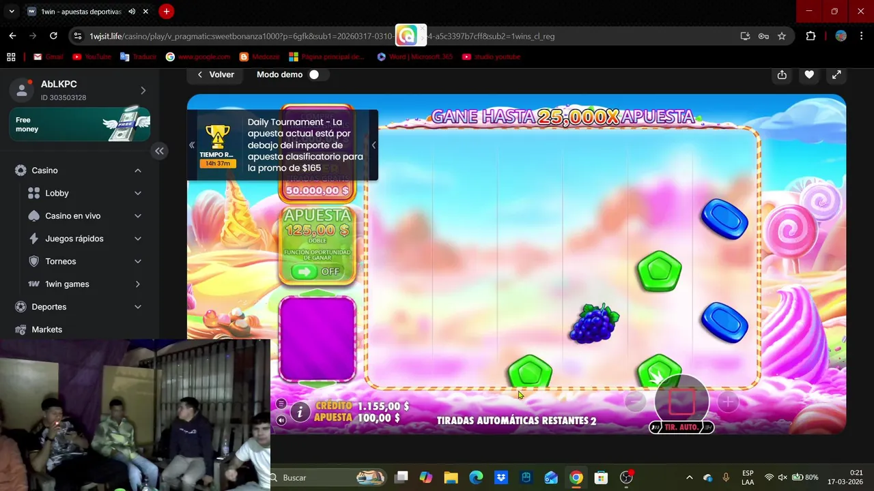The height and width of the screenshot is (491, 874).
Task: Open the YouTube bookmark
Action: [x=91, y=57]
